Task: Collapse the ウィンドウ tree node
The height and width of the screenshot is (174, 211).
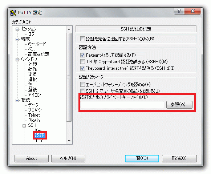Action: click(x=17, y=60)
